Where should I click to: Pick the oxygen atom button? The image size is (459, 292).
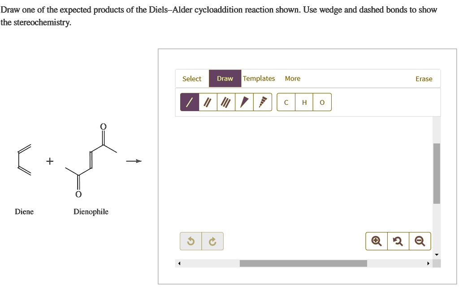[x=322, y=102]
